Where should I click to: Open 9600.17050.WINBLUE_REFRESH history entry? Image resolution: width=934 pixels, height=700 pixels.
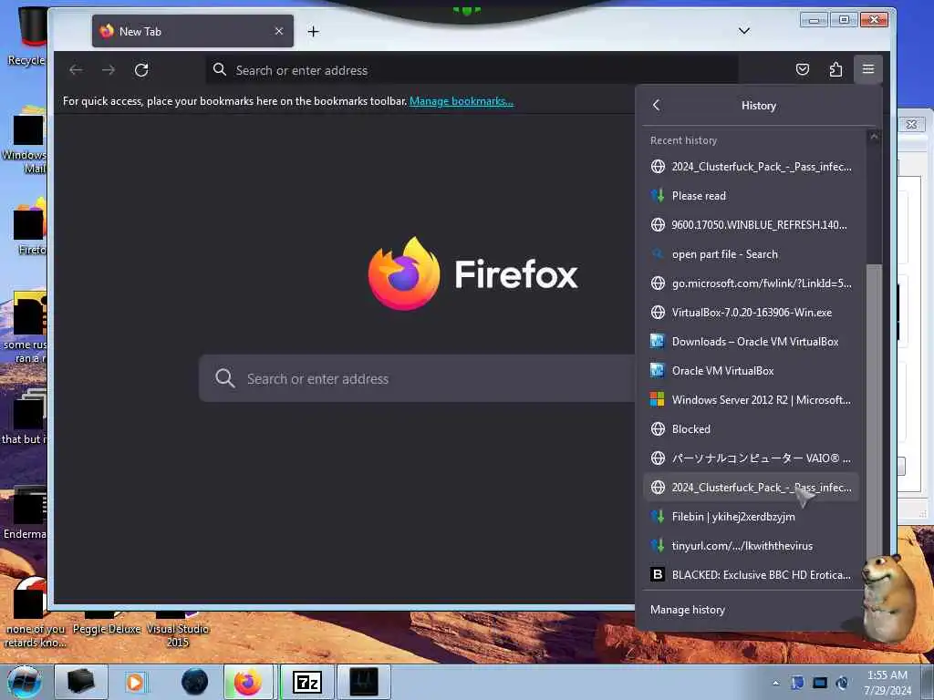coord(751,225)
